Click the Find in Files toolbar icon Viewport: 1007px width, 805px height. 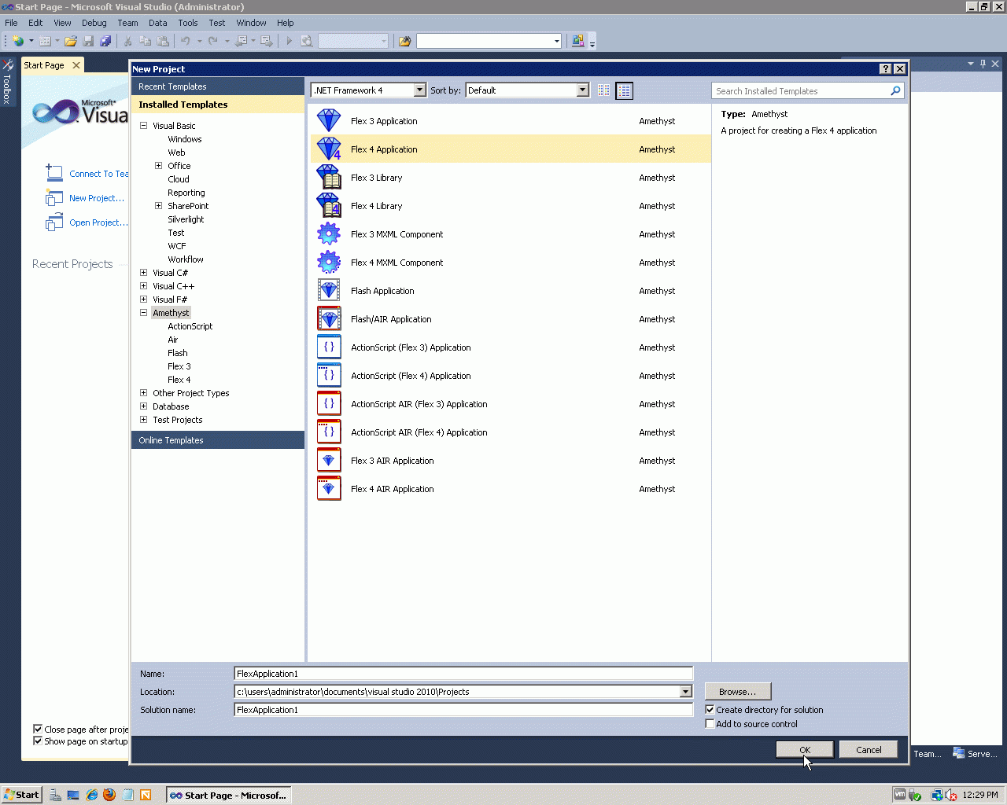click(x=404, y=41)
